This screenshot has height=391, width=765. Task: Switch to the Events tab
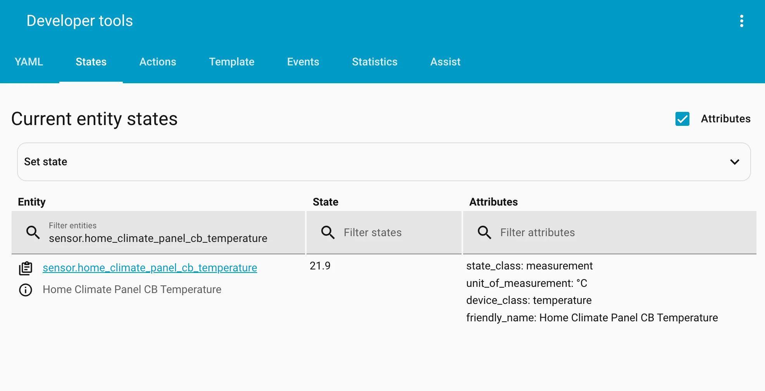(x=303, y=62)
